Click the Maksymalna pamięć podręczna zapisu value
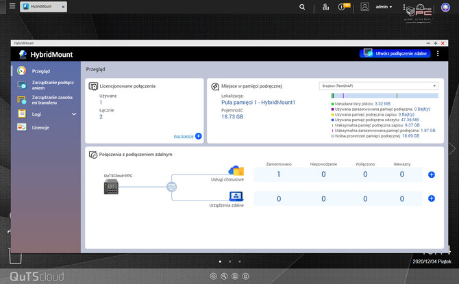The height and width of the screenshot is (284, 459). pyautogui.click(x=412, y=125)
